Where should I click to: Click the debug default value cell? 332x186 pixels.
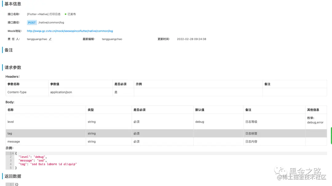tap(218, 122)
